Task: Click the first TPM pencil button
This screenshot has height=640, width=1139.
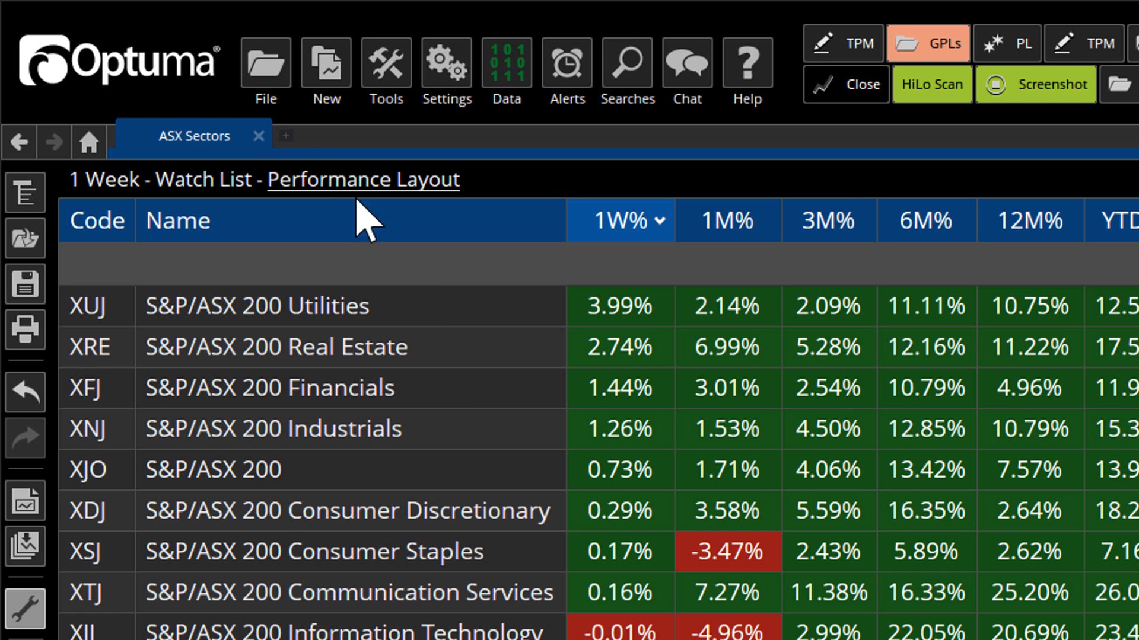Action: 844,43
